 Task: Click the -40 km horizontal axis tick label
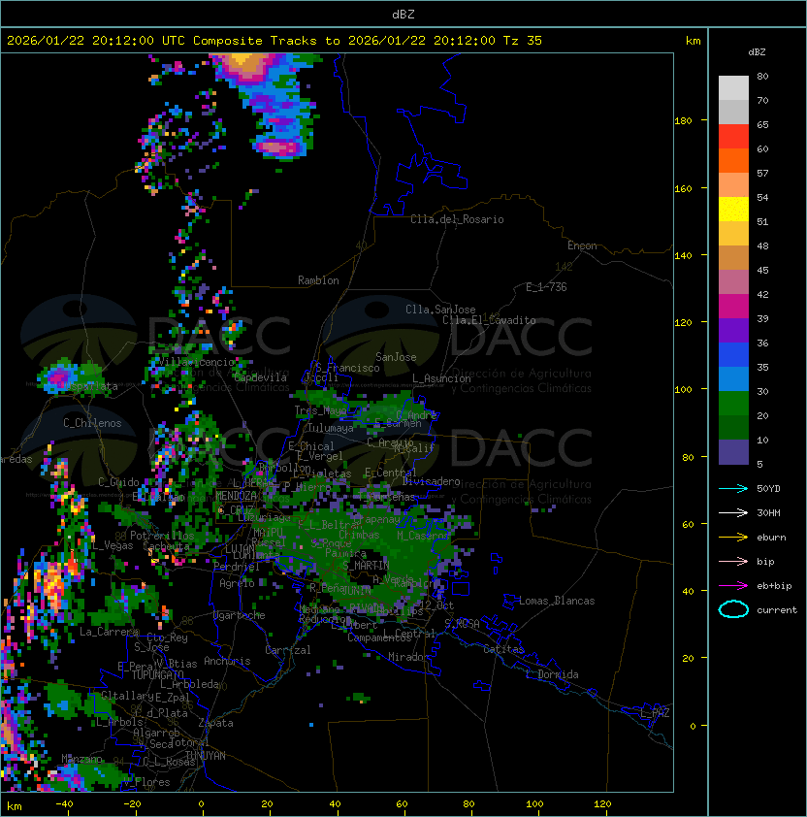(64, 804)
